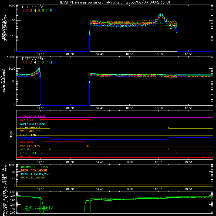The height and width of the screenshot is (216, 216).
Task: Select dark green detector 7 in front segments legend
Action: pyautogui.click(x=47, y=11)
